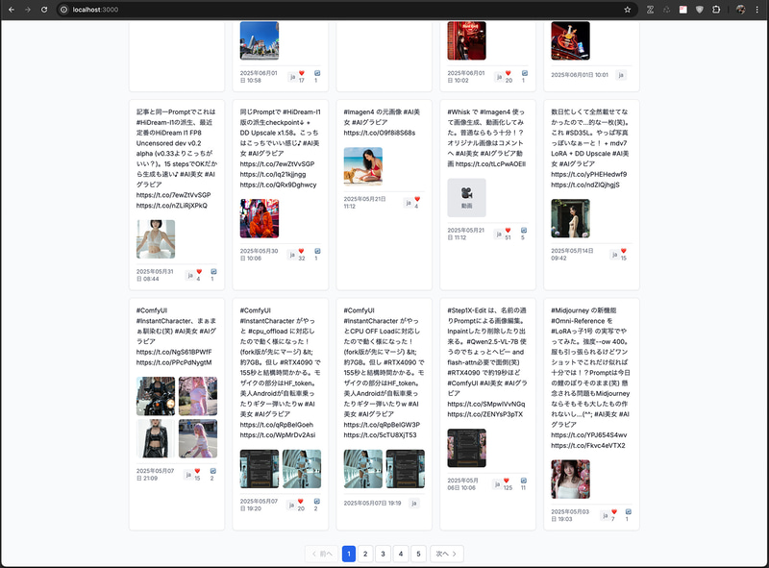
Task: Click the browser forward arrow
Action: tap(28, 10)
